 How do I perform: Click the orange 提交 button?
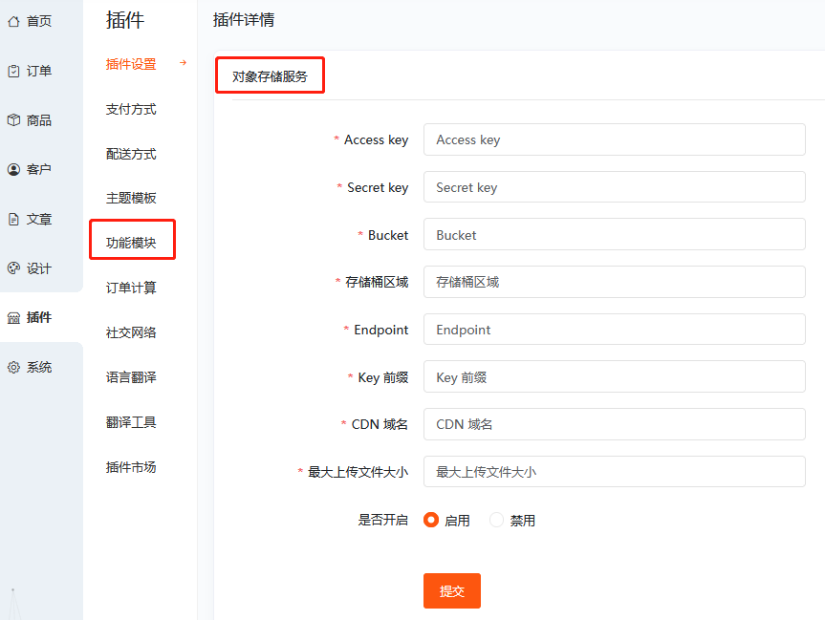point(452,591)
